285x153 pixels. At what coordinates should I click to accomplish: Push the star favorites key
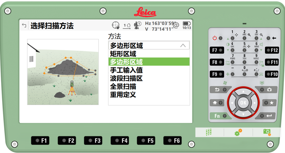269,103
